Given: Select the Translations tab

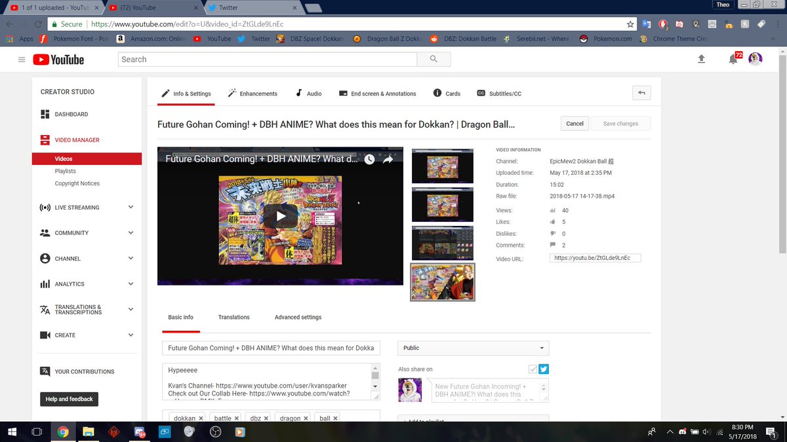Looking at the screenshot, I should click(234, 318).
